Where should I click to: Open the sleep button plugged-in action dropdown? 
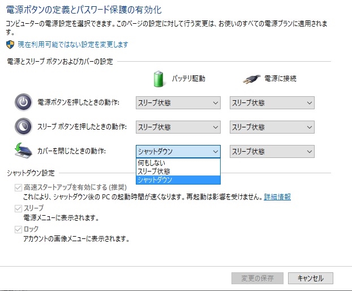[x=272, y=127]
